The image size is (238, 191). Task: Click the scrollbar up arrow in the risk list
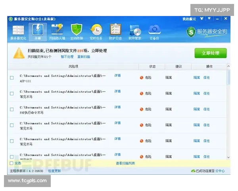coord(228,66)
